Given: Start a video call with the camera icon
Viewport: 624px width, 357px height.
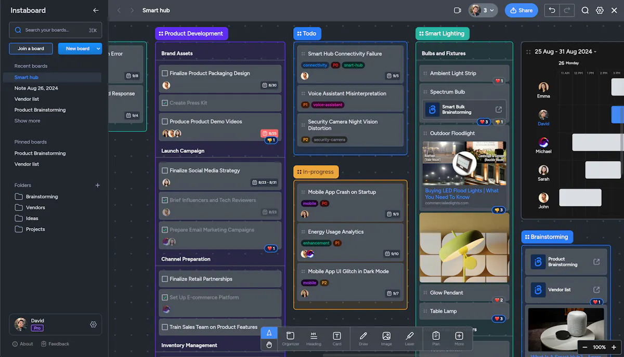Looking at the screenshot, I should coord(458,10).
